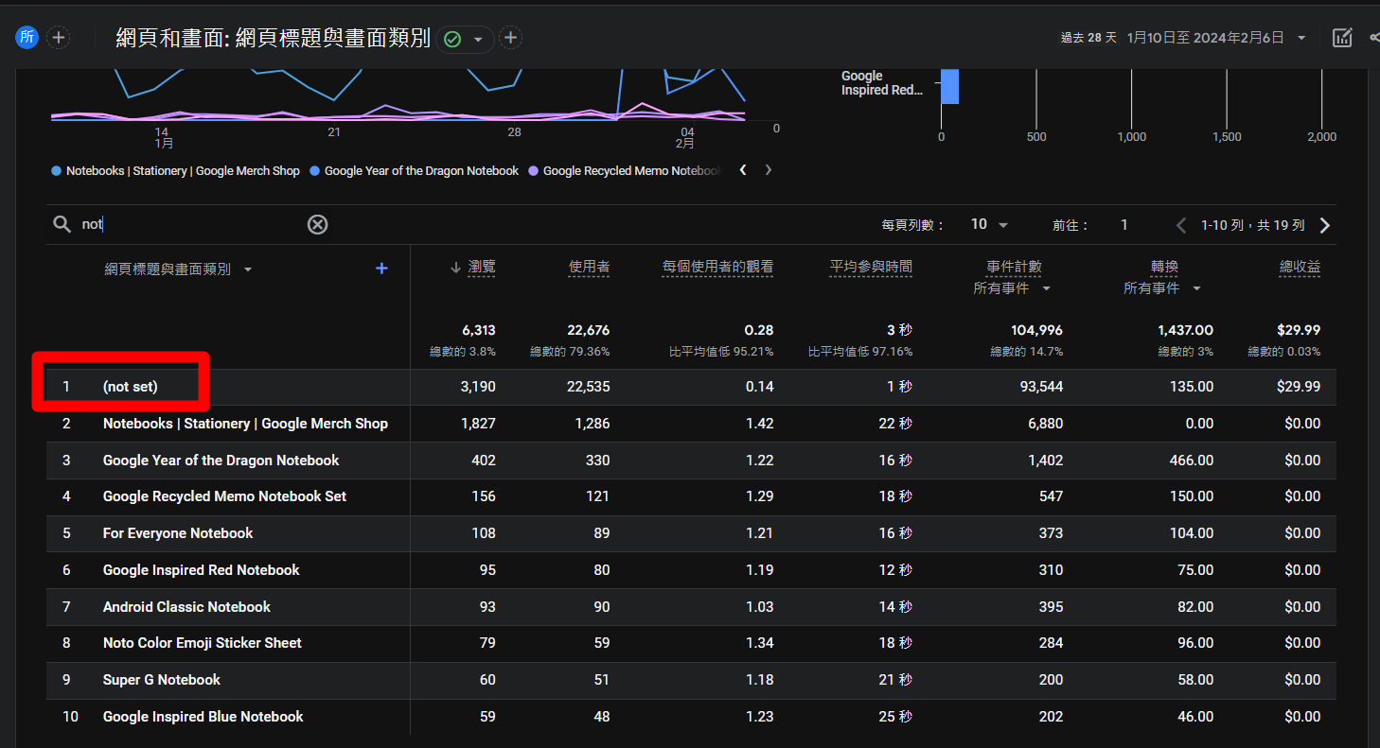This screenshot has width=1380, height=748.
Task: Select the "(not set)" row title
Action: pos(131,387)
